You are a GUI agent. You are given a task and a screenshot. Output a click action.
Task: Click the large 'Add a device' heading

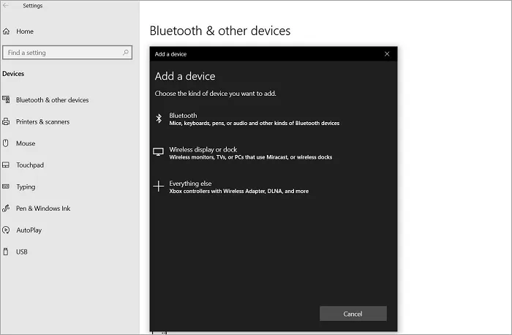pyautogui.click(x=185, y=76)
